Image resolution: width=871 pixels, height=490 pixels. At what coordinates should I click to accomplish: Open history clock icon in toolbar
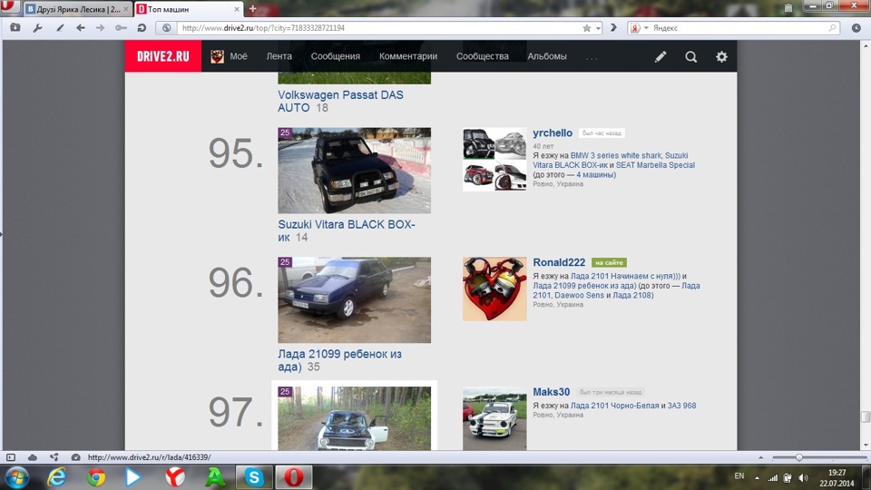point(856,28)
